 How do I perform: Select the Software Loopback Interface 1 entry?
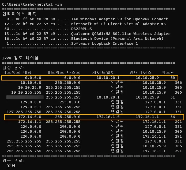(x=104, y=43)
